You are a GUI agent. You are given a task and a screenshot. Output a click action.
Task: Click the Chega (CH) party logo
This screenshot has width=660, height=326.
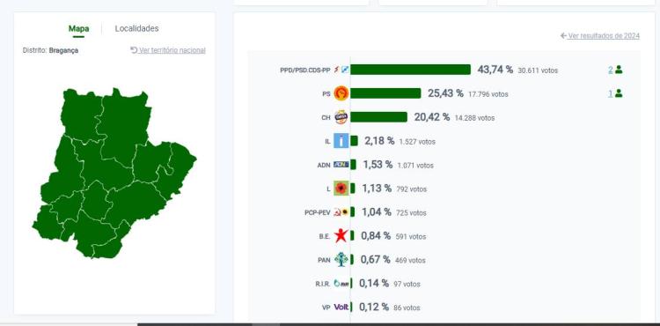pos(341,117)
